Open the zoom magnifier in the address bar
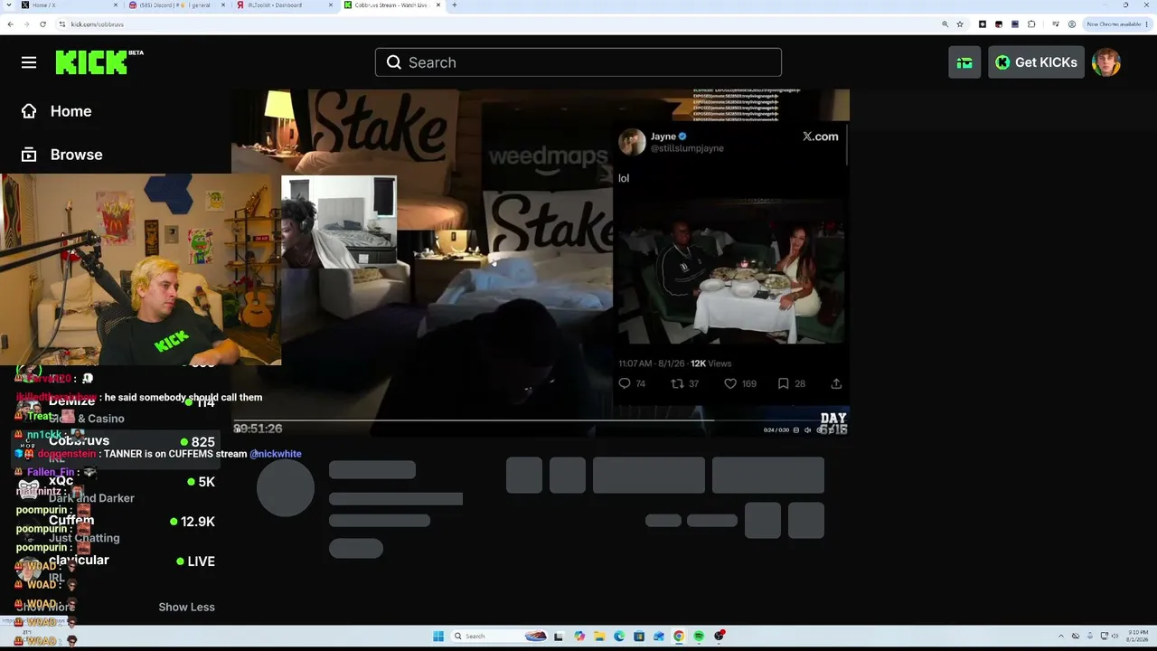 945,24
